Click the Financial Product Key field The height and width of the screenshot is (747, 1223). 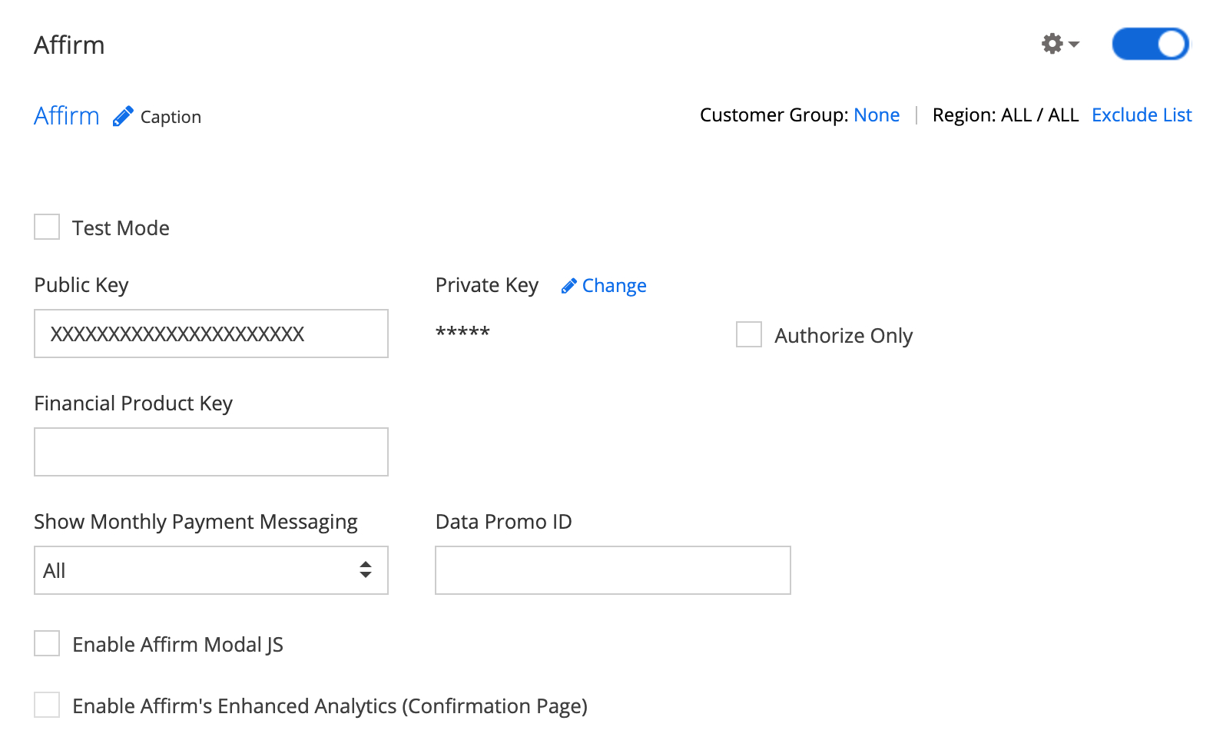click(211, 452)
